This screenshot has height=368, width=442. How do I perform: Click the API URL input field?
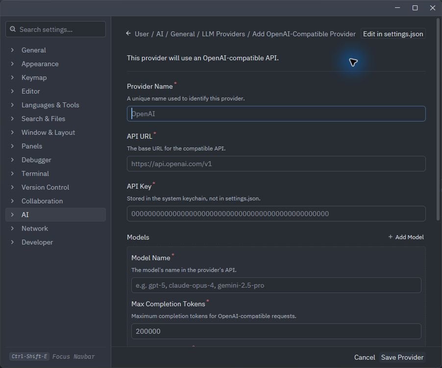click(276, 164)
